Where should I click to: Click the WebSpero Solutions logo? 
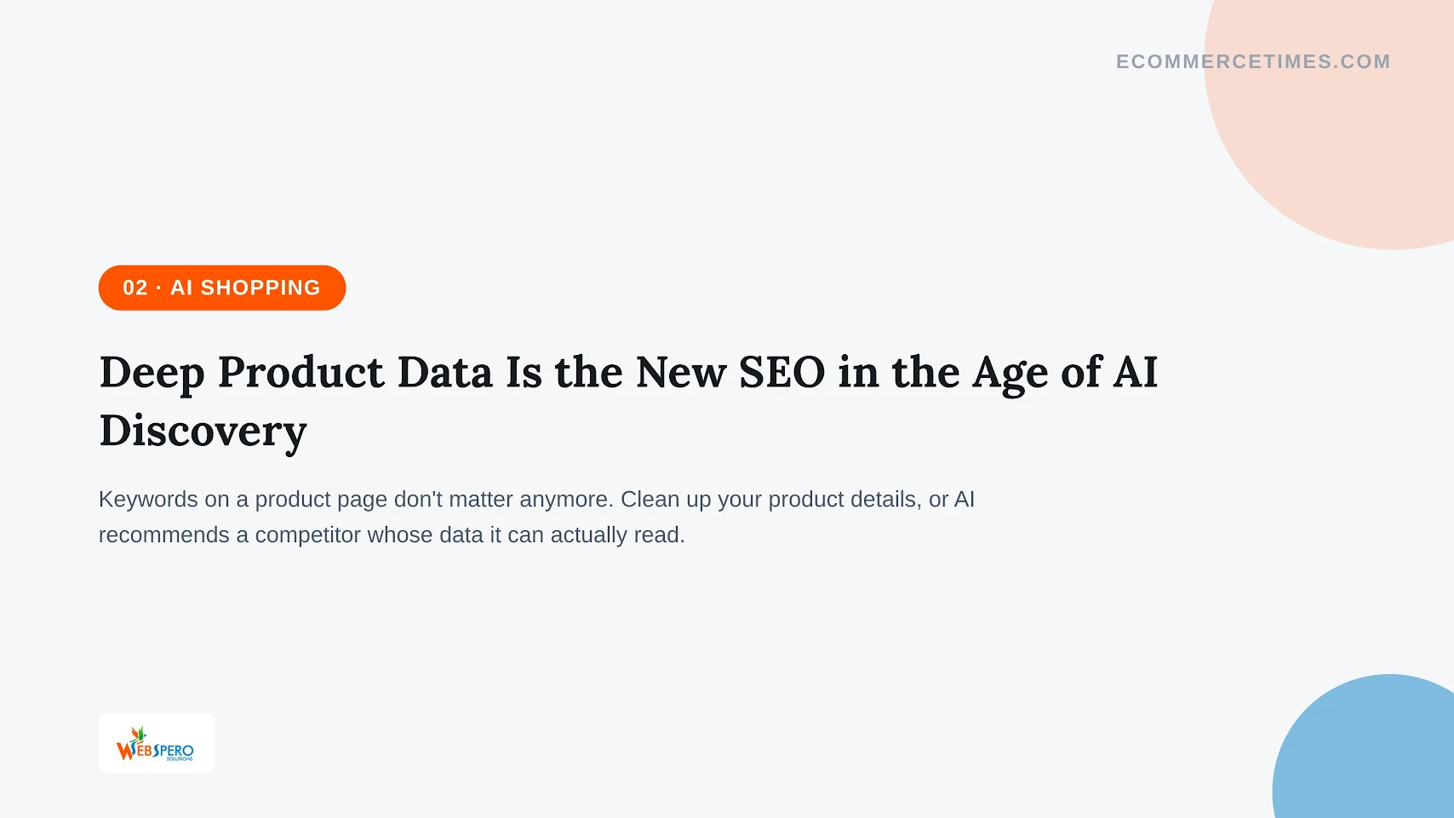coord(157,743)
